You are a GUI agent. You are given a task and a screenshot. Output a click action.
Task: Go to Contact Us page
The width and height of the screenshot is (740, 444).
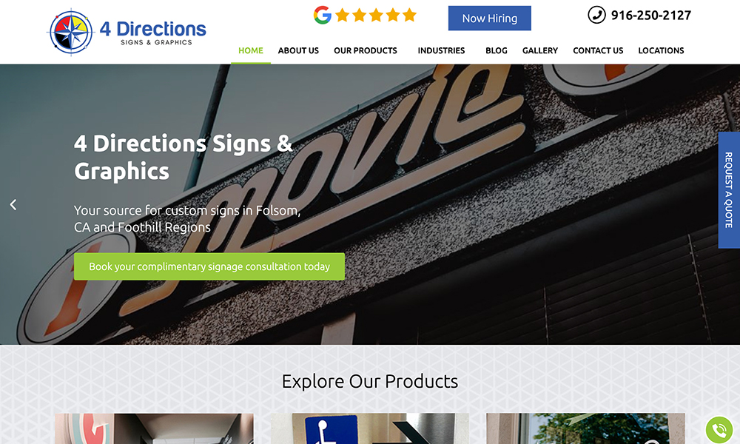598,50
